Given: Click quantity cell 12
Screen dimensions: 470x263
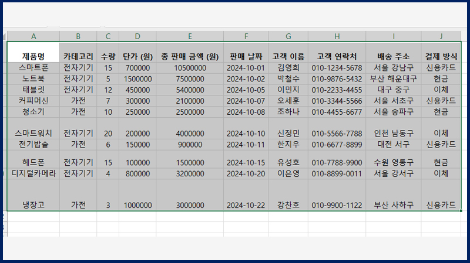Looking at the screenshot, I should [x=108, y=90].
